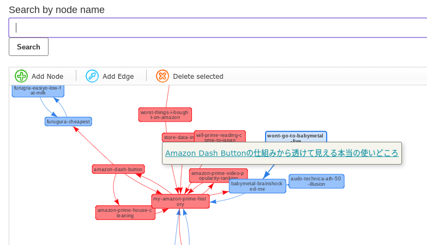The image size is (427, 245).
Task: Click the blue Add Edge arrow icon
Action: 92,76
